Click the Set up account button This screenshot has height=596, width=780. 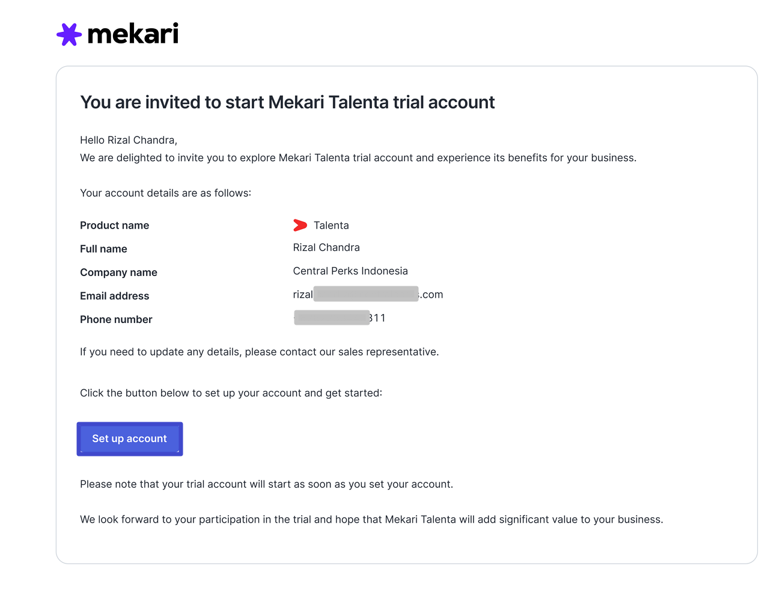(x=130, y=439)
